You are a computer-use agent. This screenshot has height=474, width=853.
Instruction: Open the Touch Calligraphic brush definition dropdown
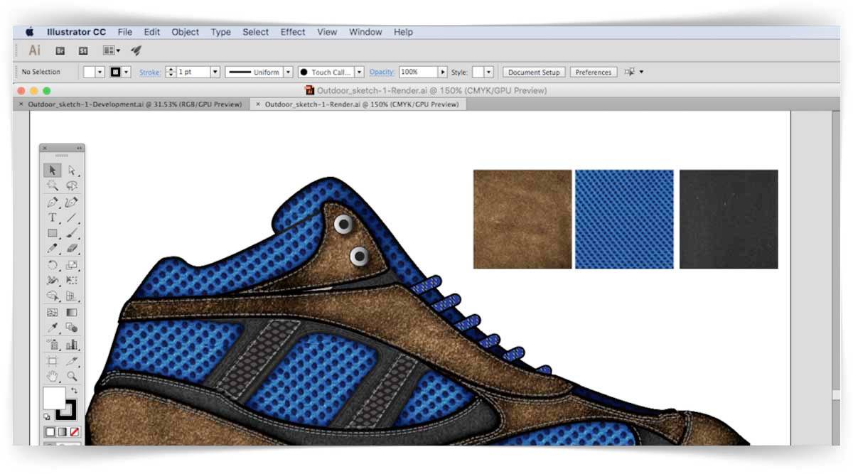pyautogui.click(x=359, y=72)
